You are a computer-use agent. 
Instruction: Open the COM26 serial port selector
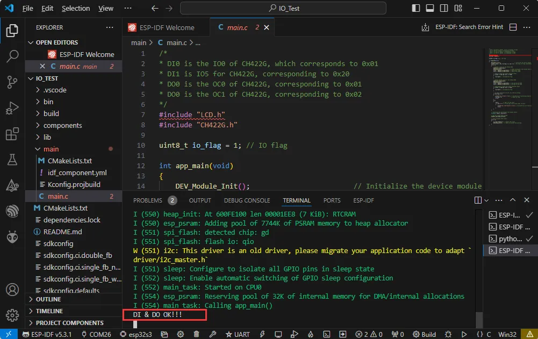pos(98,334)
